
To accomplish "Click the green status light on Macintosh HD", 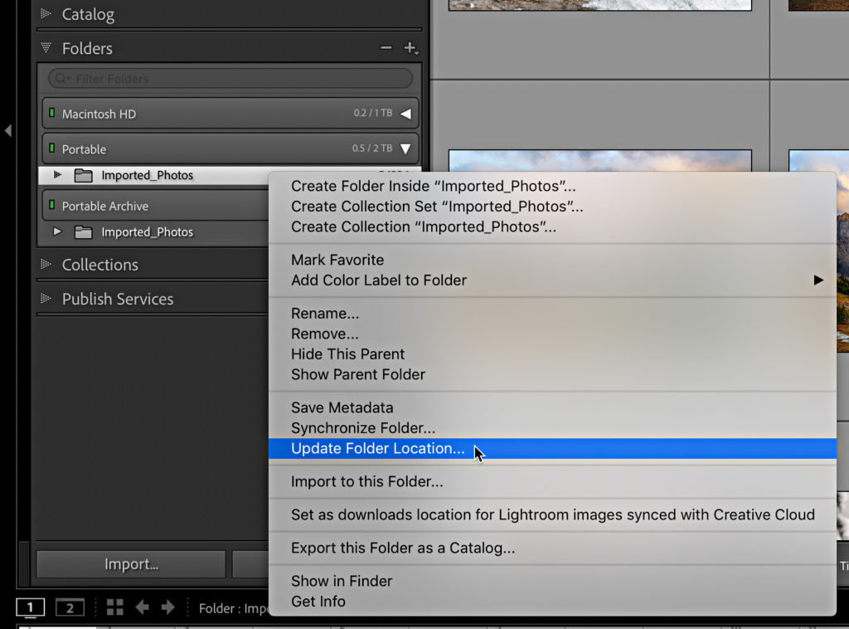I will (x=51, y=114).
